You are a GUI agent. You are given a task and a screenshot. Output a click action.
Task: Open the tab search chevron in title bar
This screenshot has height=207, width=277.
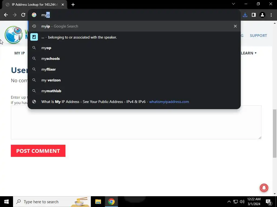(x=233, y=4)
